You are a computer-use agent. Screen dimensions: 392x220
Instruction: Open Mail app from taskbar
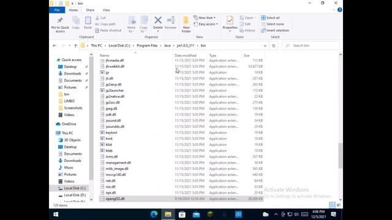196,215
